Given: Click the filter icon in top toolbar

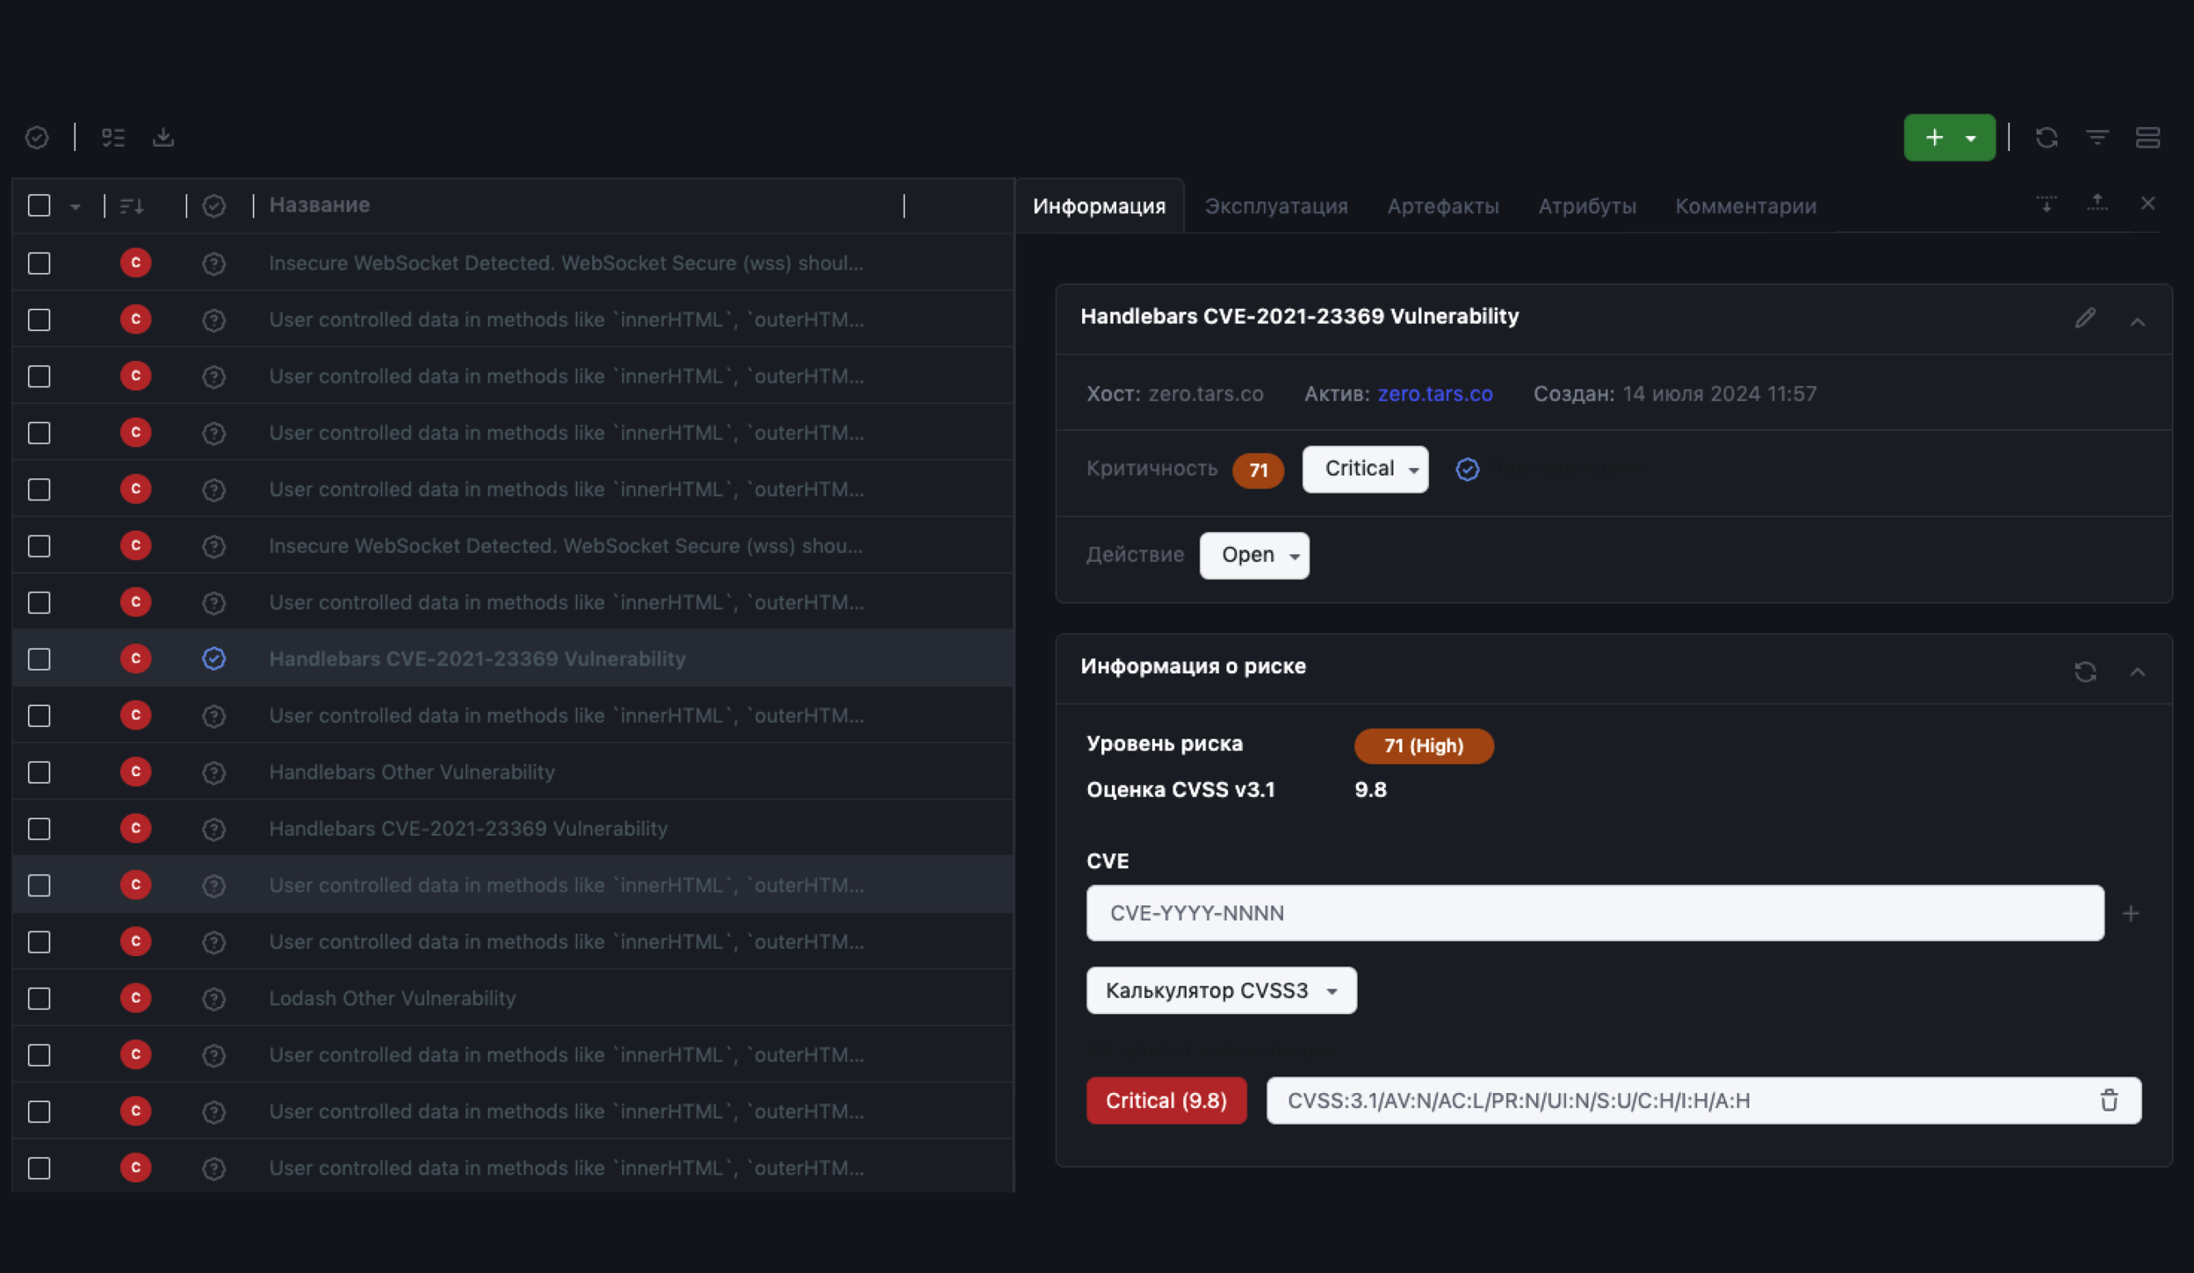Looking at the screenshot, I should 2097,136.
